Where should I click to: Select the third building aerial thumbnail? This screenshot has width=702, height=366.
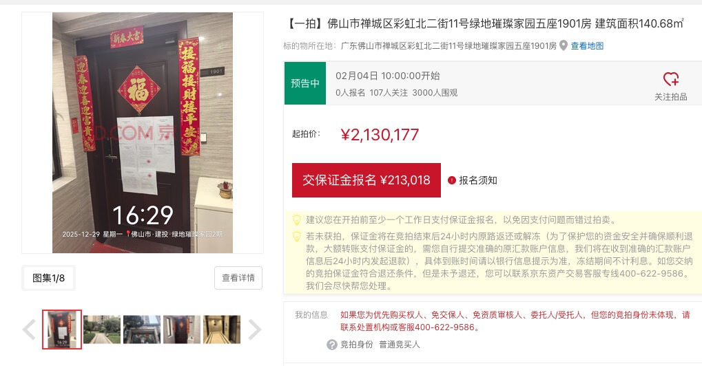pos(142,330)
